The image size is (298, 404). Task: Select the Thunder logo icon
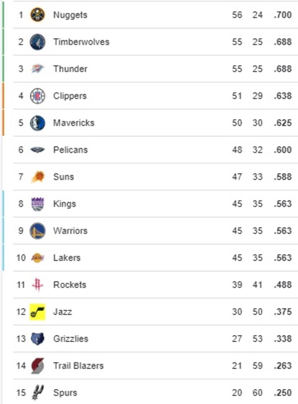(x=37, y=69)
